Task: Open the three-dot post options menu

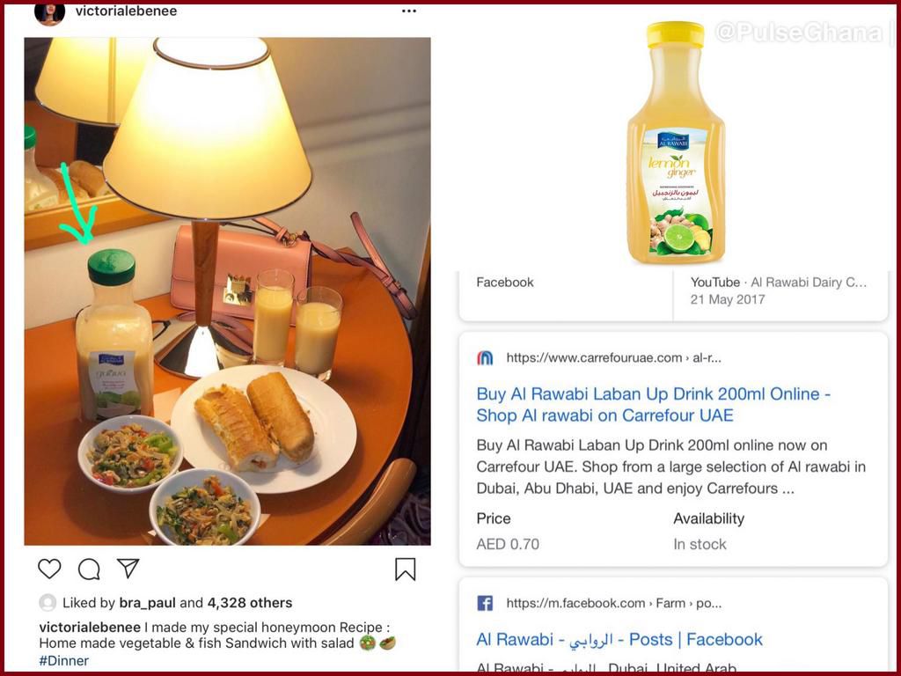Action: tap(408, 11)
